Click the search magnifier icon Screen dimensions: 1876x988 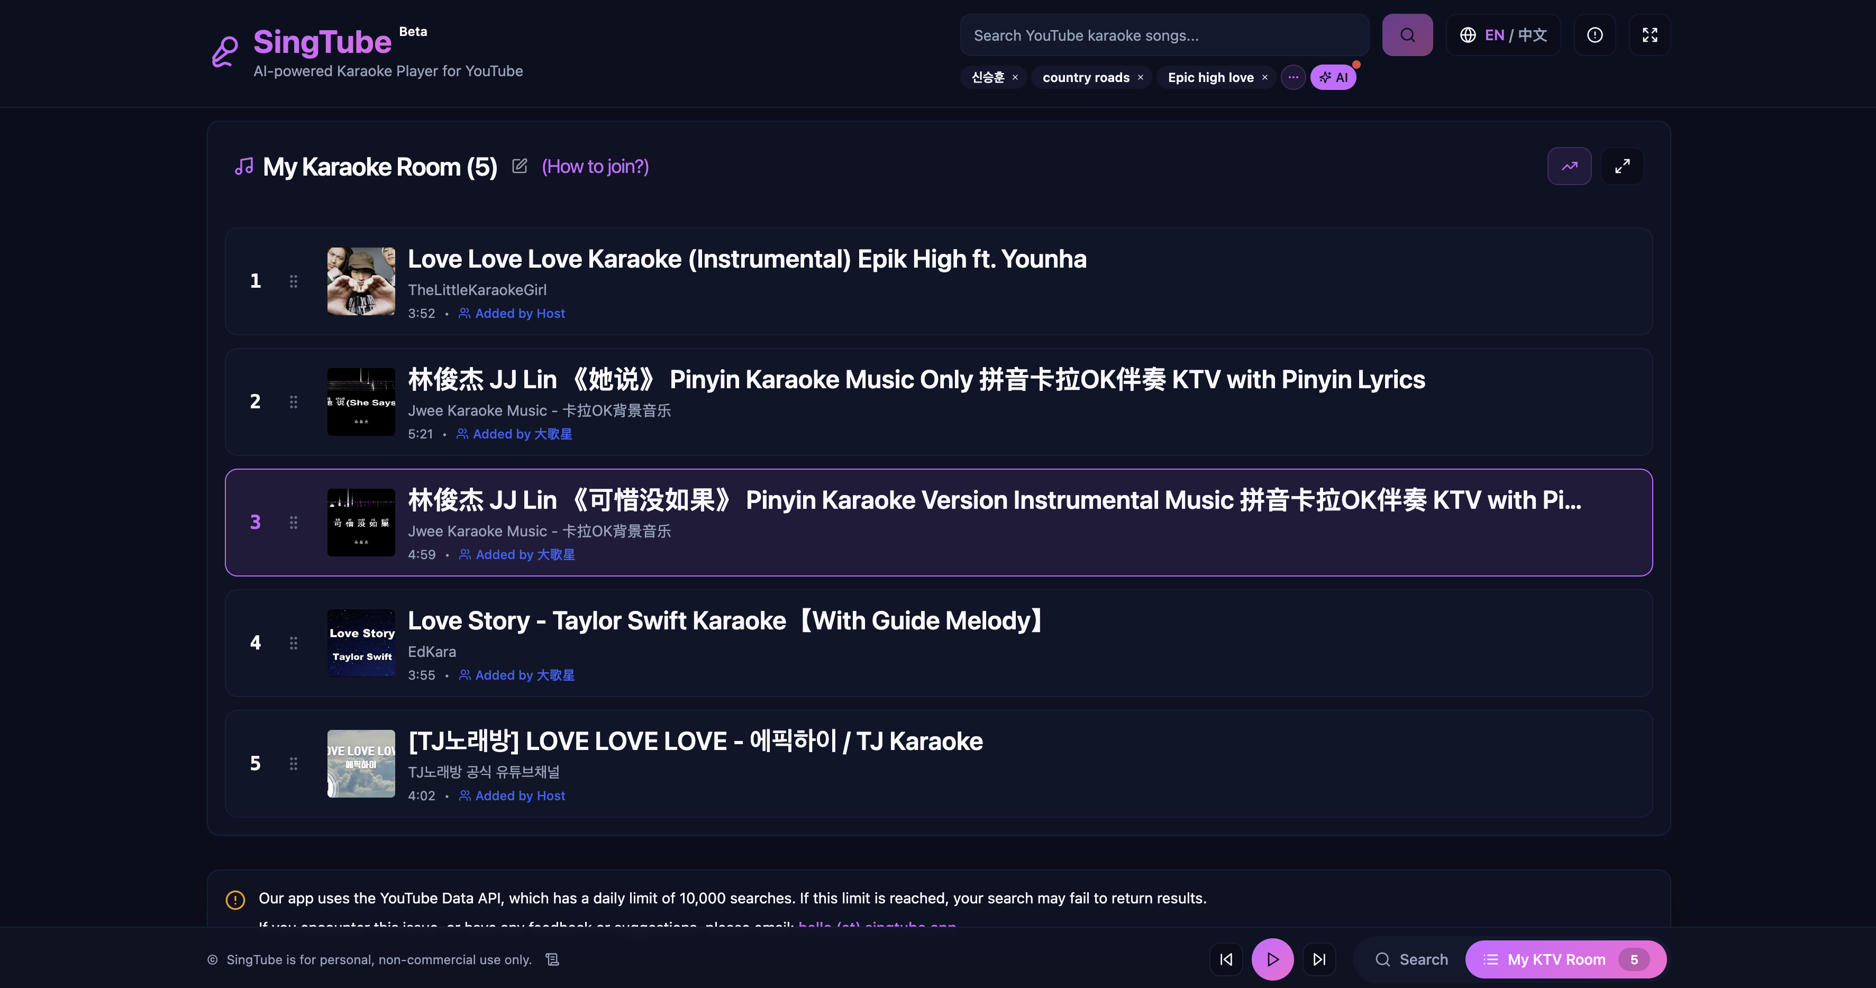[x=1407, y=34]
